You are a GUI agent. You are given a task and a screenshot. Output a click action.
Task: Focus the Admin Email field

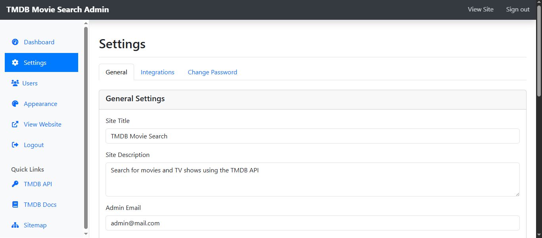pyautogui.click(x=312, y=223)
